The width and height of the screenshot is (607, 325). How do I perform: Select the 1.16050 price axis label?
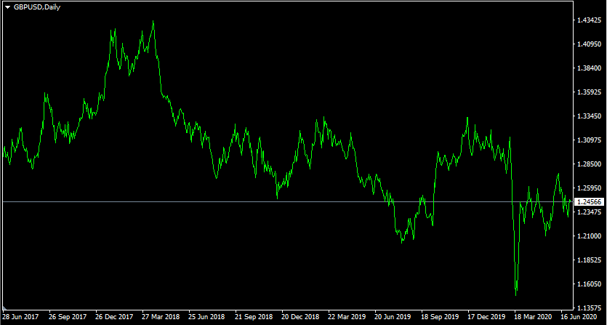[590, 284]
